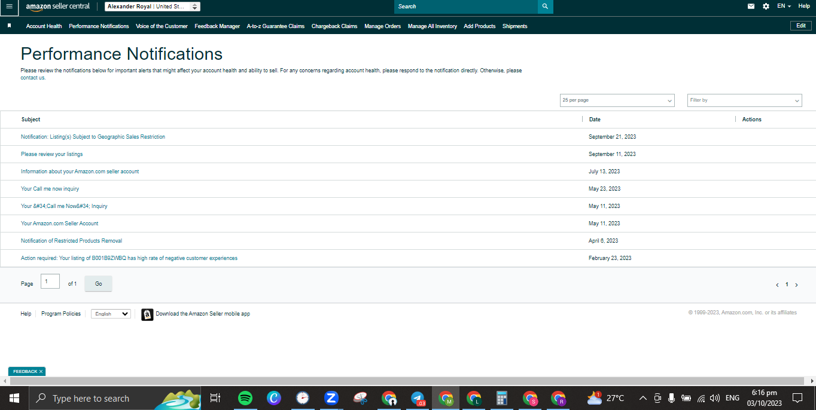Open Spotify from taskbar
This screenshot has height=410, width=816.
point(245,398)
